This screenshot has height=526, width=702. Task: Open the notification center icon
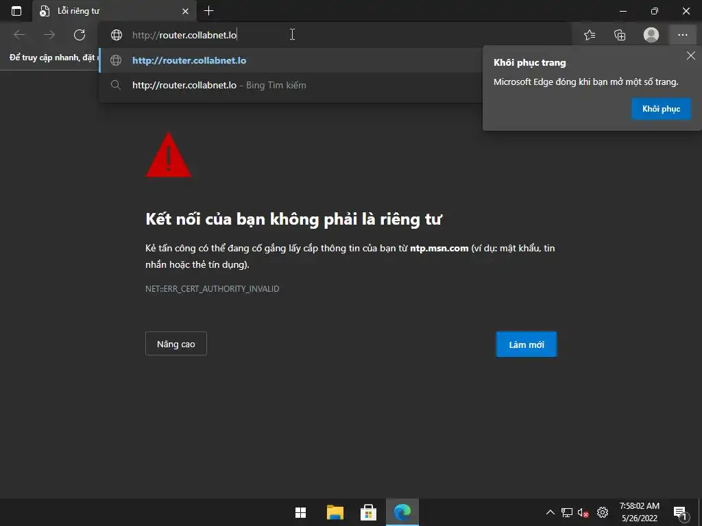[x=680, y=514]
